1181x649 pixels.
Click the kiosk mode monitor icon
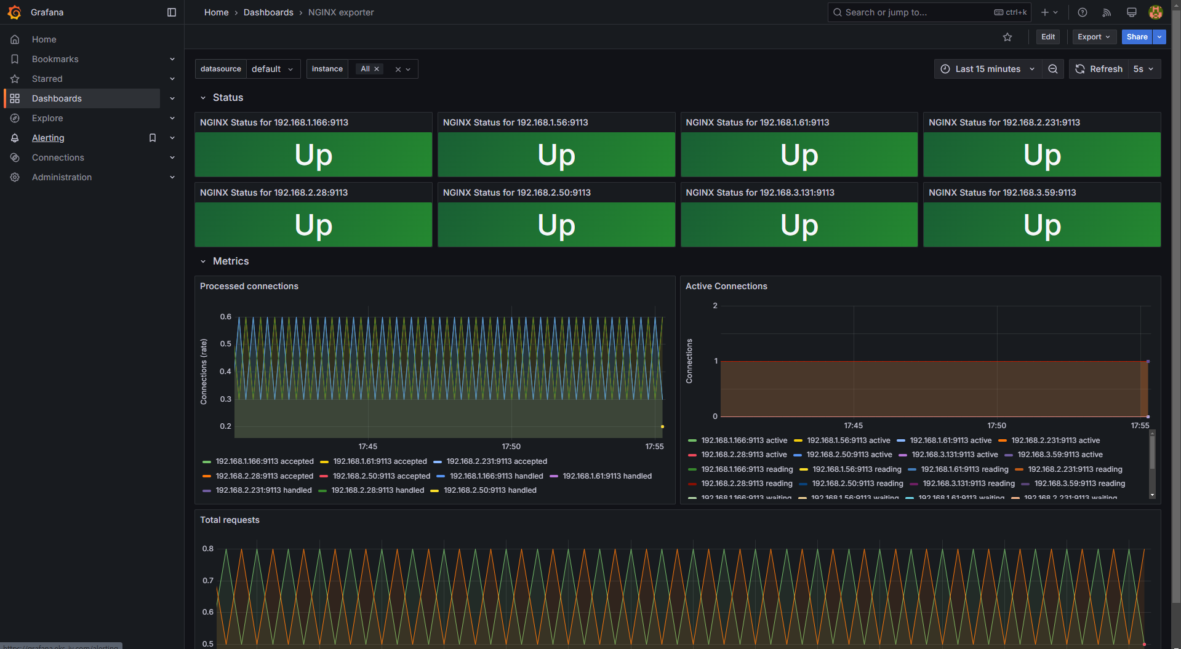click(1131, 12)
